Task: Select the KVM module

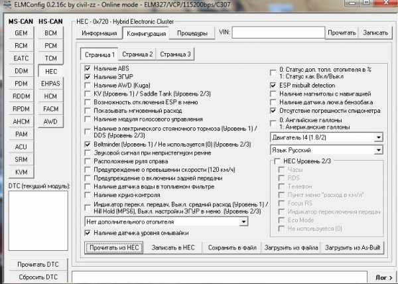Action: pos(21,173)
